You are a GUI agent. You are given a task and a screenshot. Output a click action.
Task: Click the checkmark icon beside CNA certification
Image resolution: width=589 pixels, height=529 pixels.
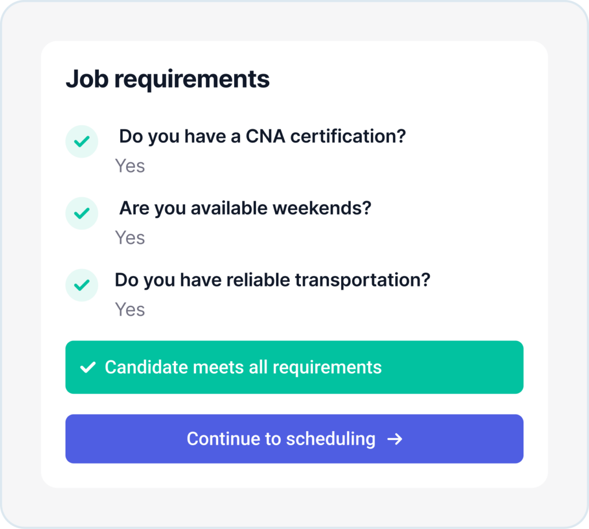tap(82, 141)
